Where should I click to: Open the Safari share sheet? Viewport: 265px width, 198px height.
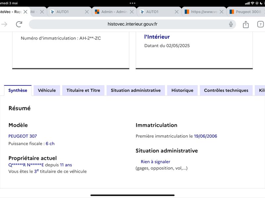246,24
